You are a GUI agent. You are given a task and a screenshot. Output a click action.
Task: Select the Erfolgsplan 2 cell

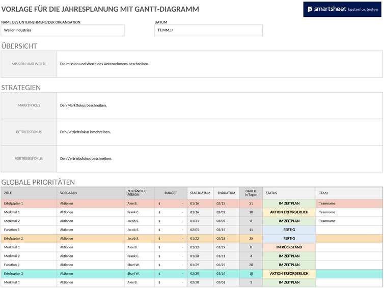point(29,239)
